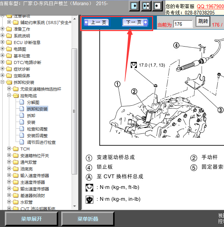Go to next page with 下一页
The height and width of the screenshot is (227, 224).
pyautogui.click(x=135, y=22)
